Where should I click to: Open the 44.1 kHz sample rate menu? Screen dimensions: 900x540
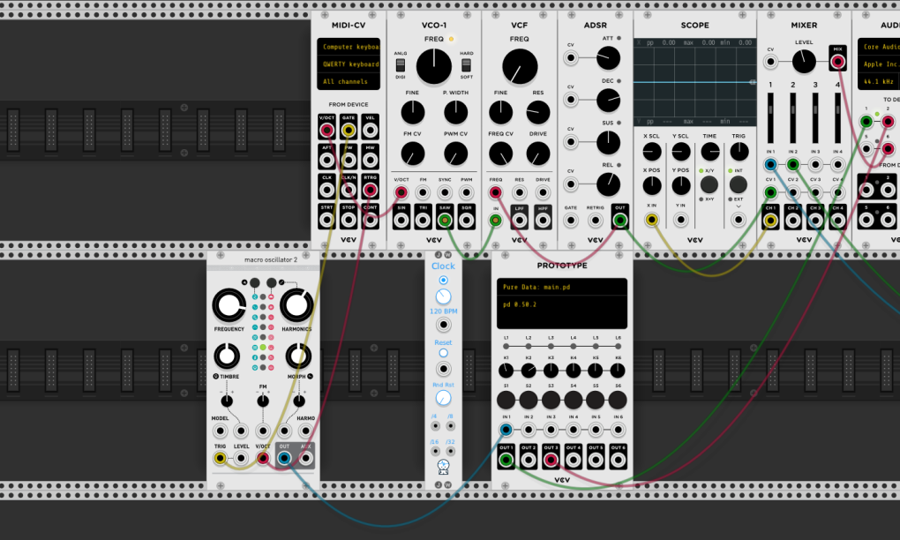(x=879, y=81)
